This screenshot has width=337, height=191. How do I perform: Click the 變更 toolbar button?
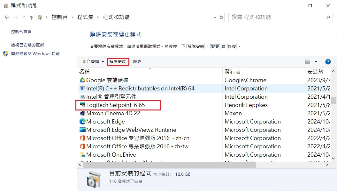[x=137, y=62]
